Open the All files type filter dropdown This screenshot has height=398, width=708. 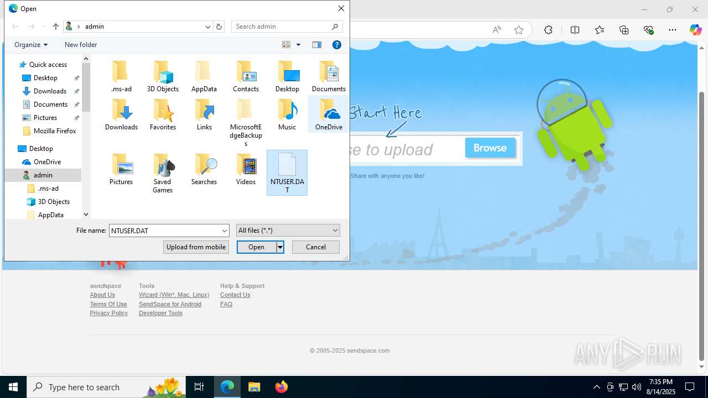288,231
